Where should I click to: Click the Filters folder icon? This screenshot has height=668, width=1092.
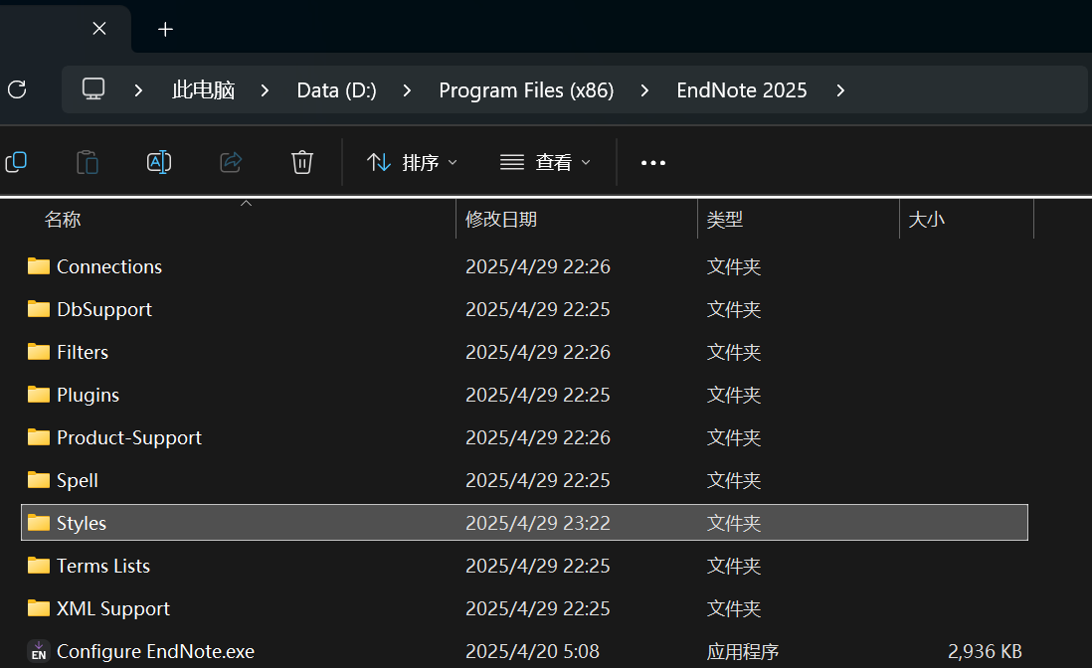39,352
